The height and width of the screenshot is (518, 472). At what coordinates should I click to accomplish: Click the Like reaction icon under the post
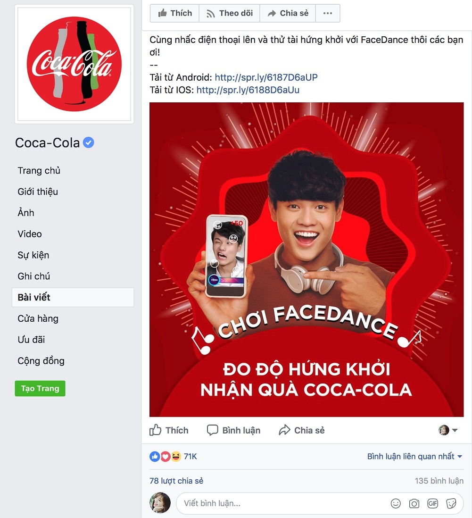click(x=155, y=456)
